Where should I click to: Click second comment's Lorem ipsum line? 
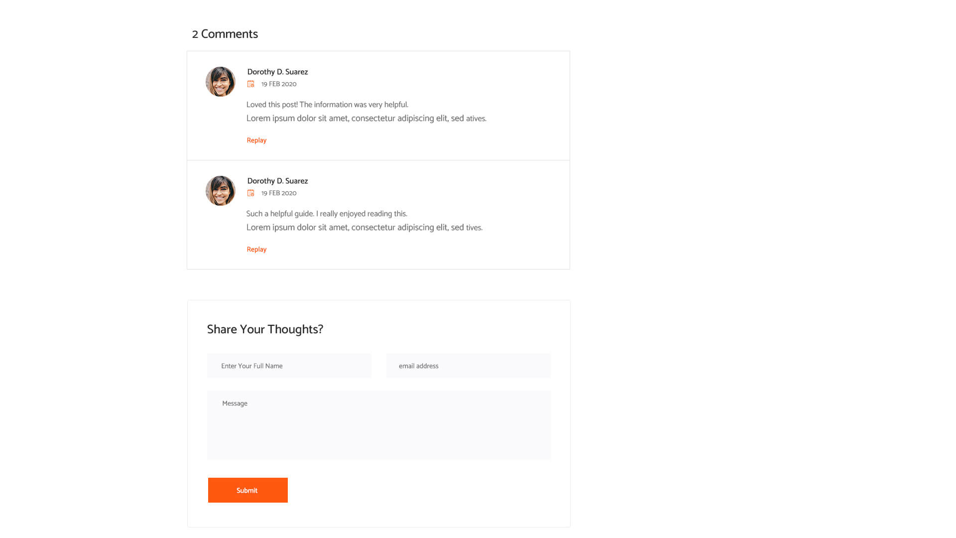tap(364, 228)
